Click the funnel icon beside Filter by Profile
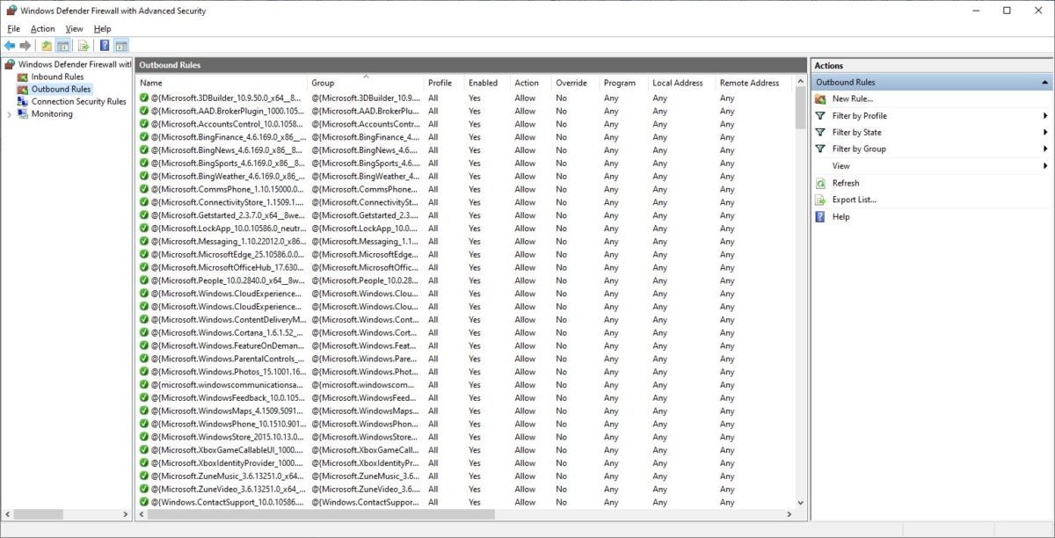Image resolution: width=1055 pixels, height=538 pixels. [x=820, y=115]
